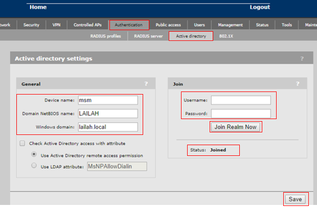Viewport: 317px width, 208px height.
Task: Click the Join Realm Now button
Action: 236,127
